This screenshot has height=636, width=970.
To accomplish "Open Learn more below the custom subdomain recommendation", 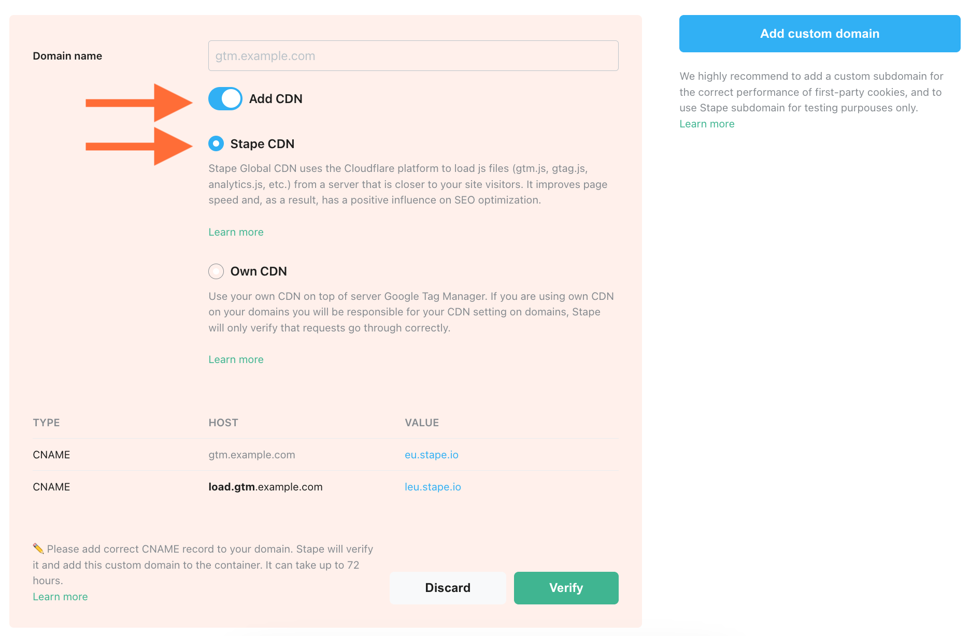I will pos(707,124).
